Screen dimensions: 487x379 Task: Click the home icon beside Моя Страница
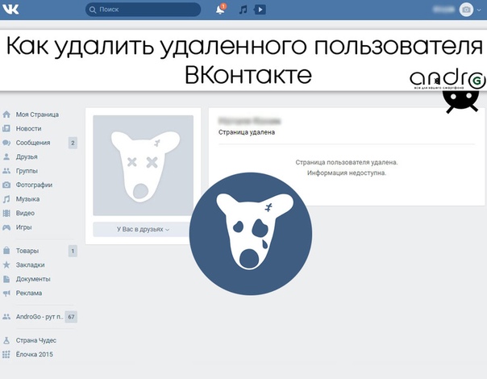click(x=6, y=115)
